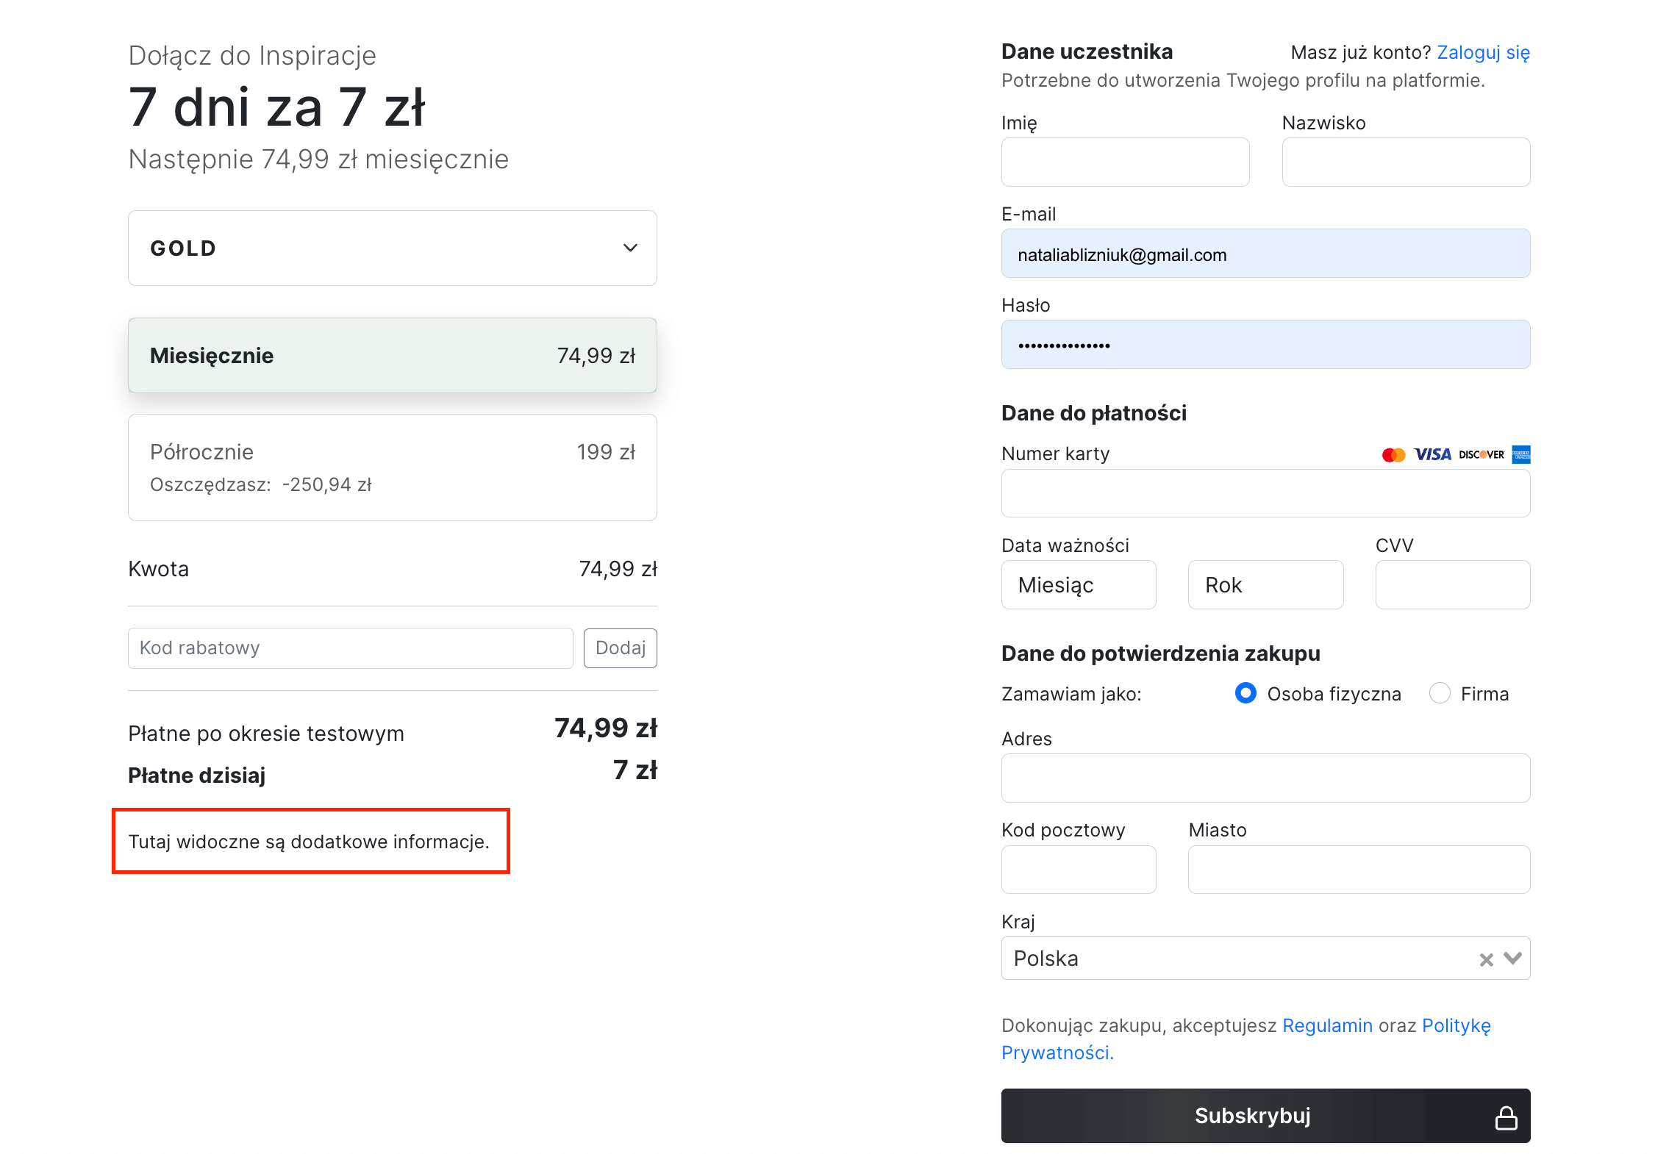Click the American Express logo icon

pyautogui.click(x=1520, y=455)
